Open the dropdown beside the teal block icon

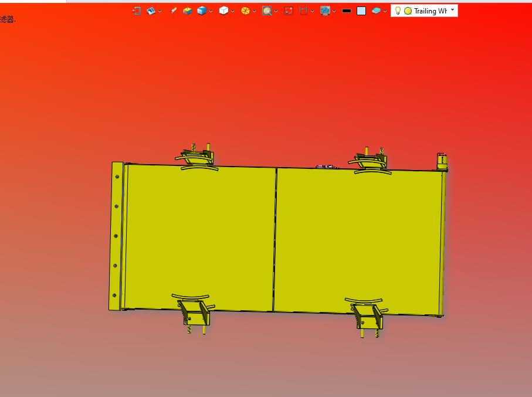coord(385,11)
